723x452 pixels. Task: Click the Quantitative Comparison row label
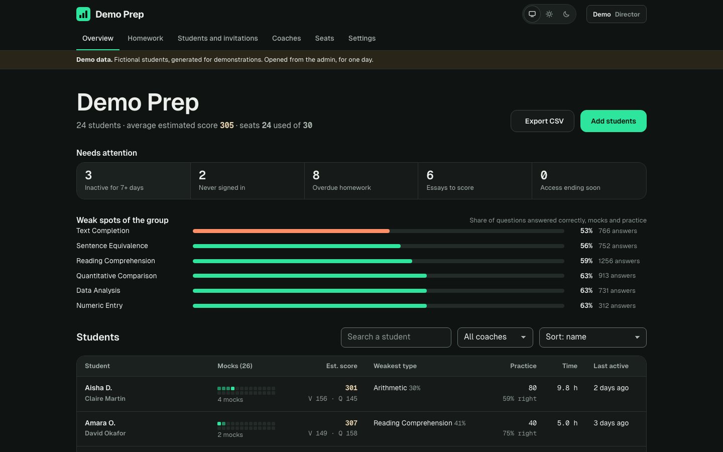click(116, 276)
